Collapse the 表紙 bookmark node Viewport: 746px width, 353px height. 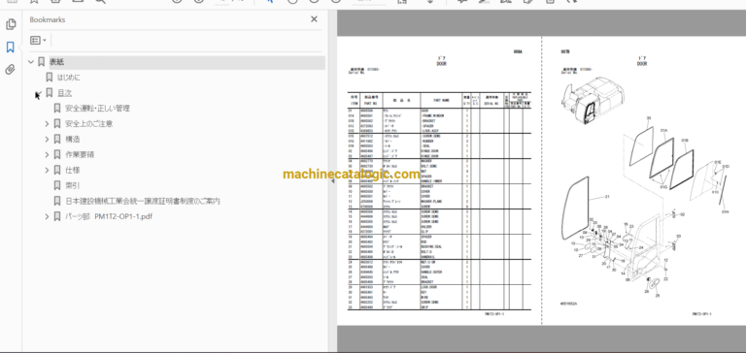31,62
